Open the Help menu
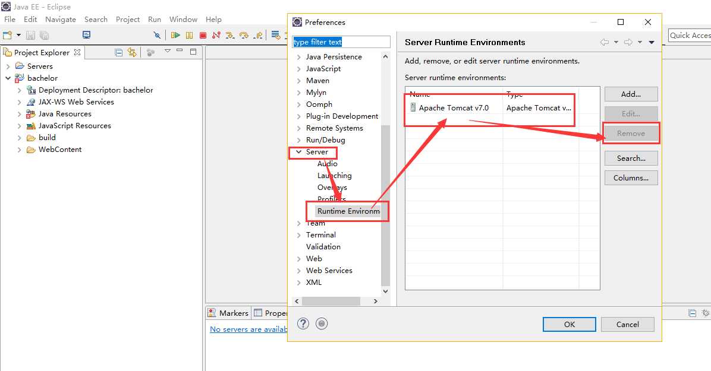The width and height of the screenshot is (711, 371). pyautogui.click(x=213, y=20)
